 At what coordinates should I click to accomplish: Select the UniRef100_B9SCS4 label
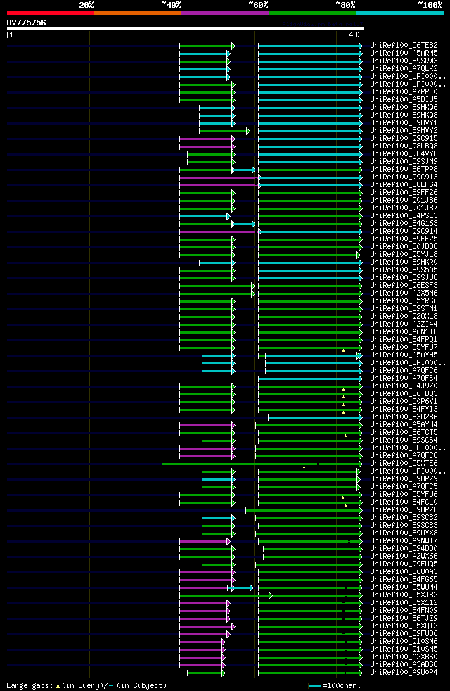tap(404, 440)
